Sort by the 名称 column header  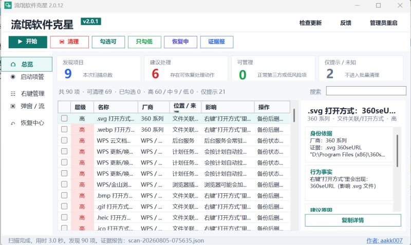116,107
